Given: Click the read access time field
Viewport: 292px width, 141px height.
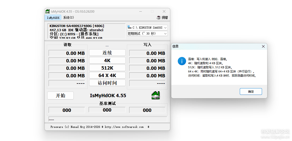Looking at the screenshot, I should click(67, 83).
